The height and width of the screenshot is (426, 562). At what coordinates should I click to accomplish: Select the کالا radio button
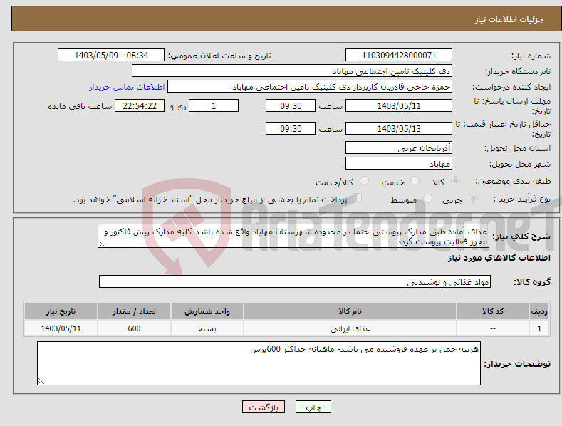[455, 181]
